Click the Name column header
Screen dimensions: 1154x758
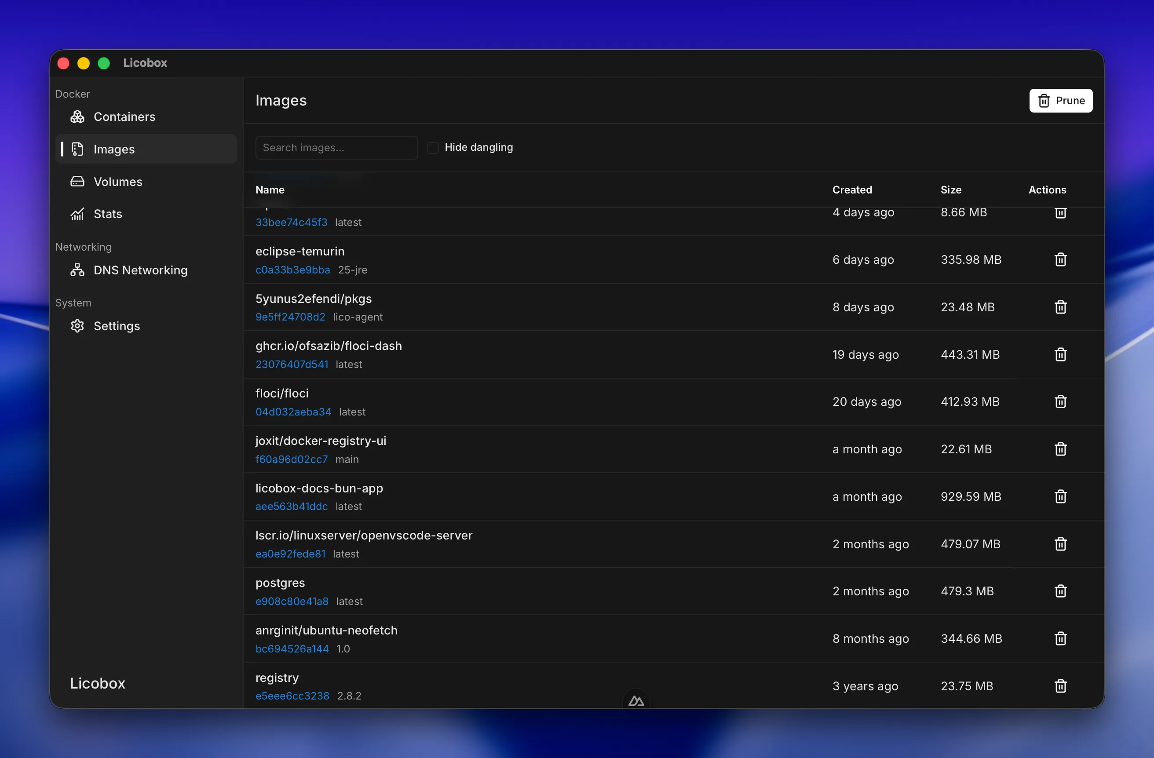(270, 190)
